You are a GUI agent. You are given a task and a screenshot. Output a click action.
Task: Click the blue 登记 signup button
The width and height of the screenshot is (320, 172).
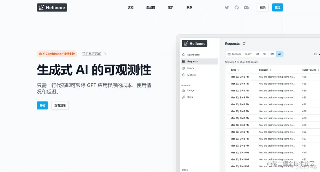277,7
